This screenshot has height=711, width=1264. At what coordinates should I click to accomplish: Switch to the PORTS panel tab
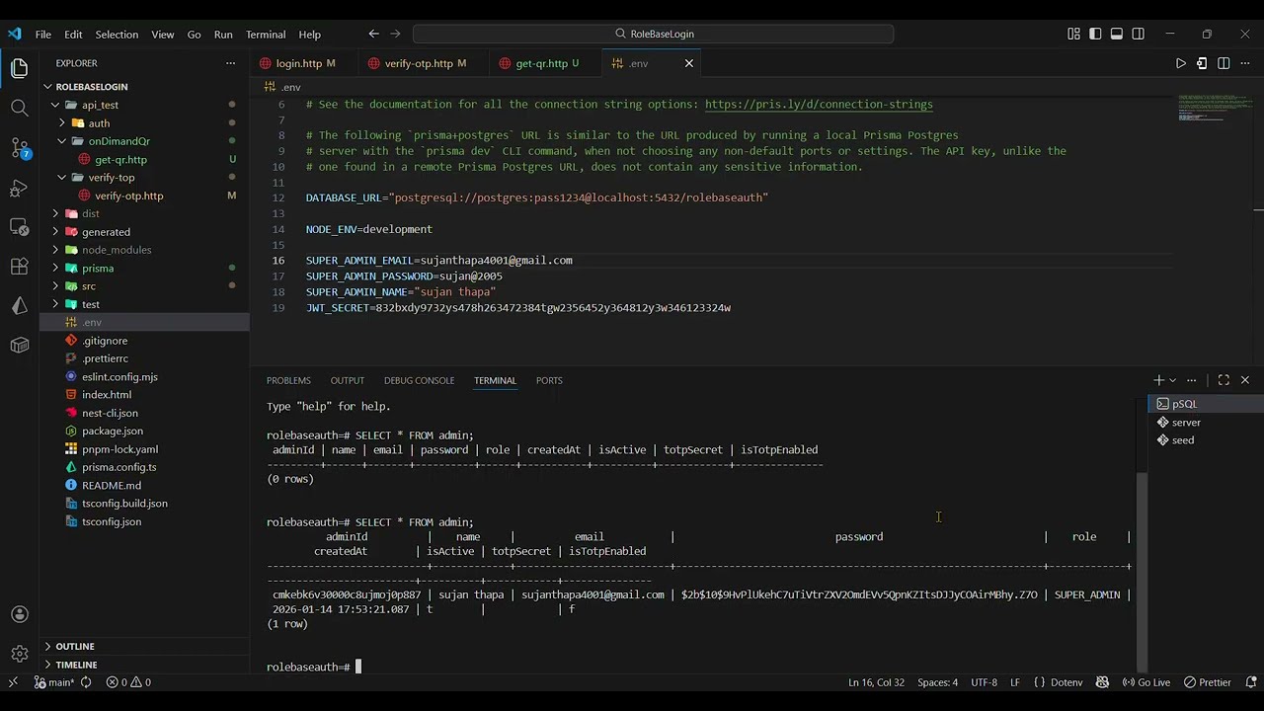coord(549,380)
